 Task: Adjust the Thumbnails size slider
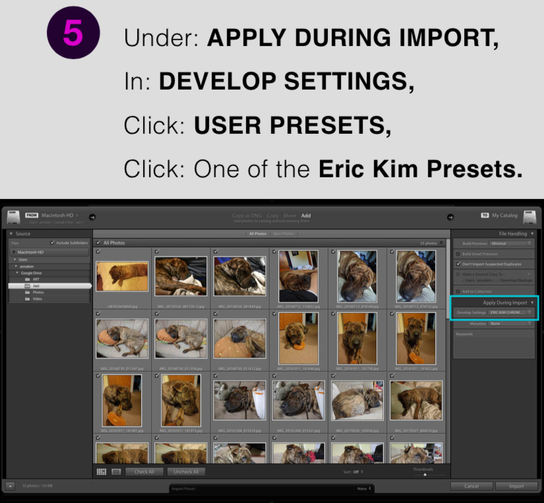tap(425, 474)
